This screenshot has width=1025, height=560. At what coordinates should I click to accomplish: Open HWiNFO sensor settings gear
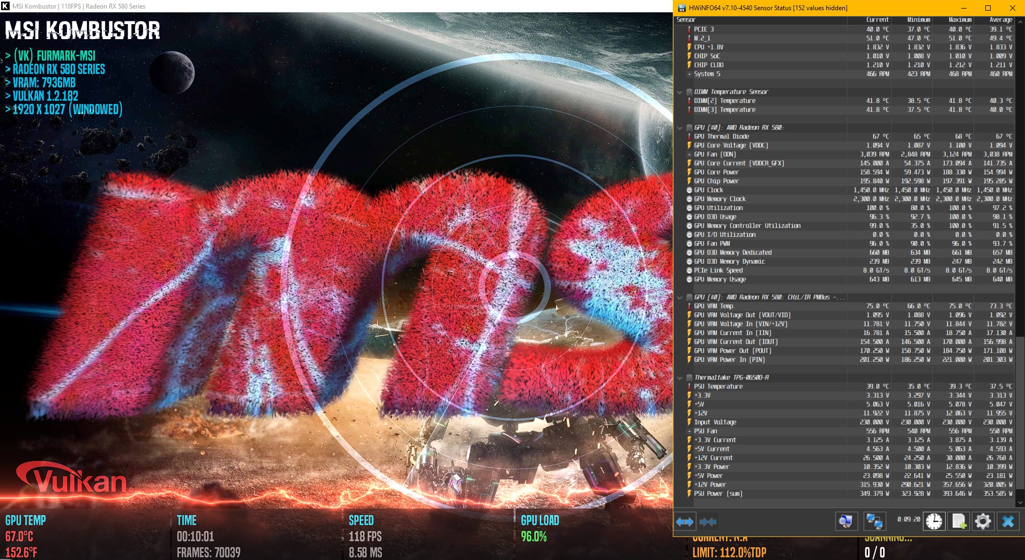(983, 521)
